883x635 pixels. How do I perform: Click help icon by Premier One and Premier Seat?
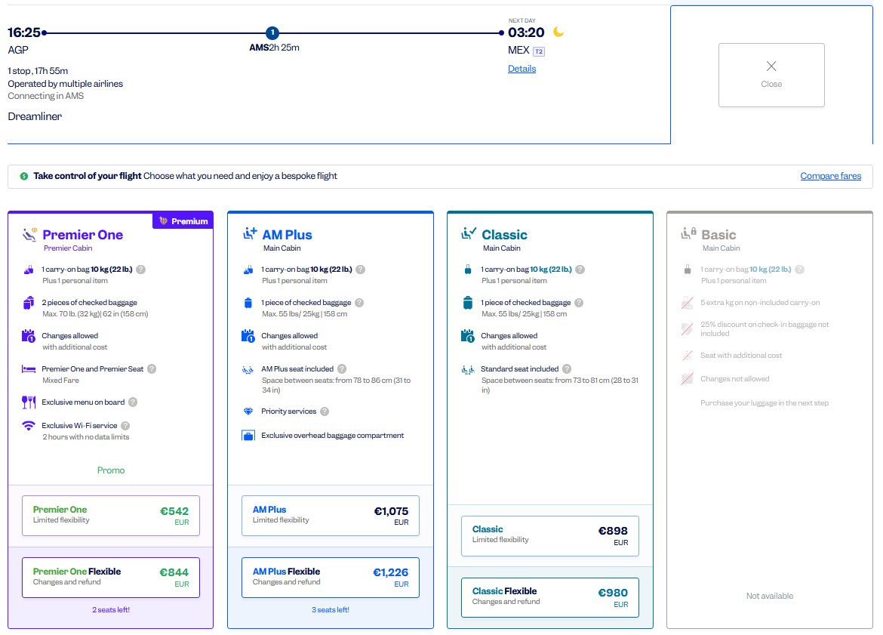click(152, 369)
